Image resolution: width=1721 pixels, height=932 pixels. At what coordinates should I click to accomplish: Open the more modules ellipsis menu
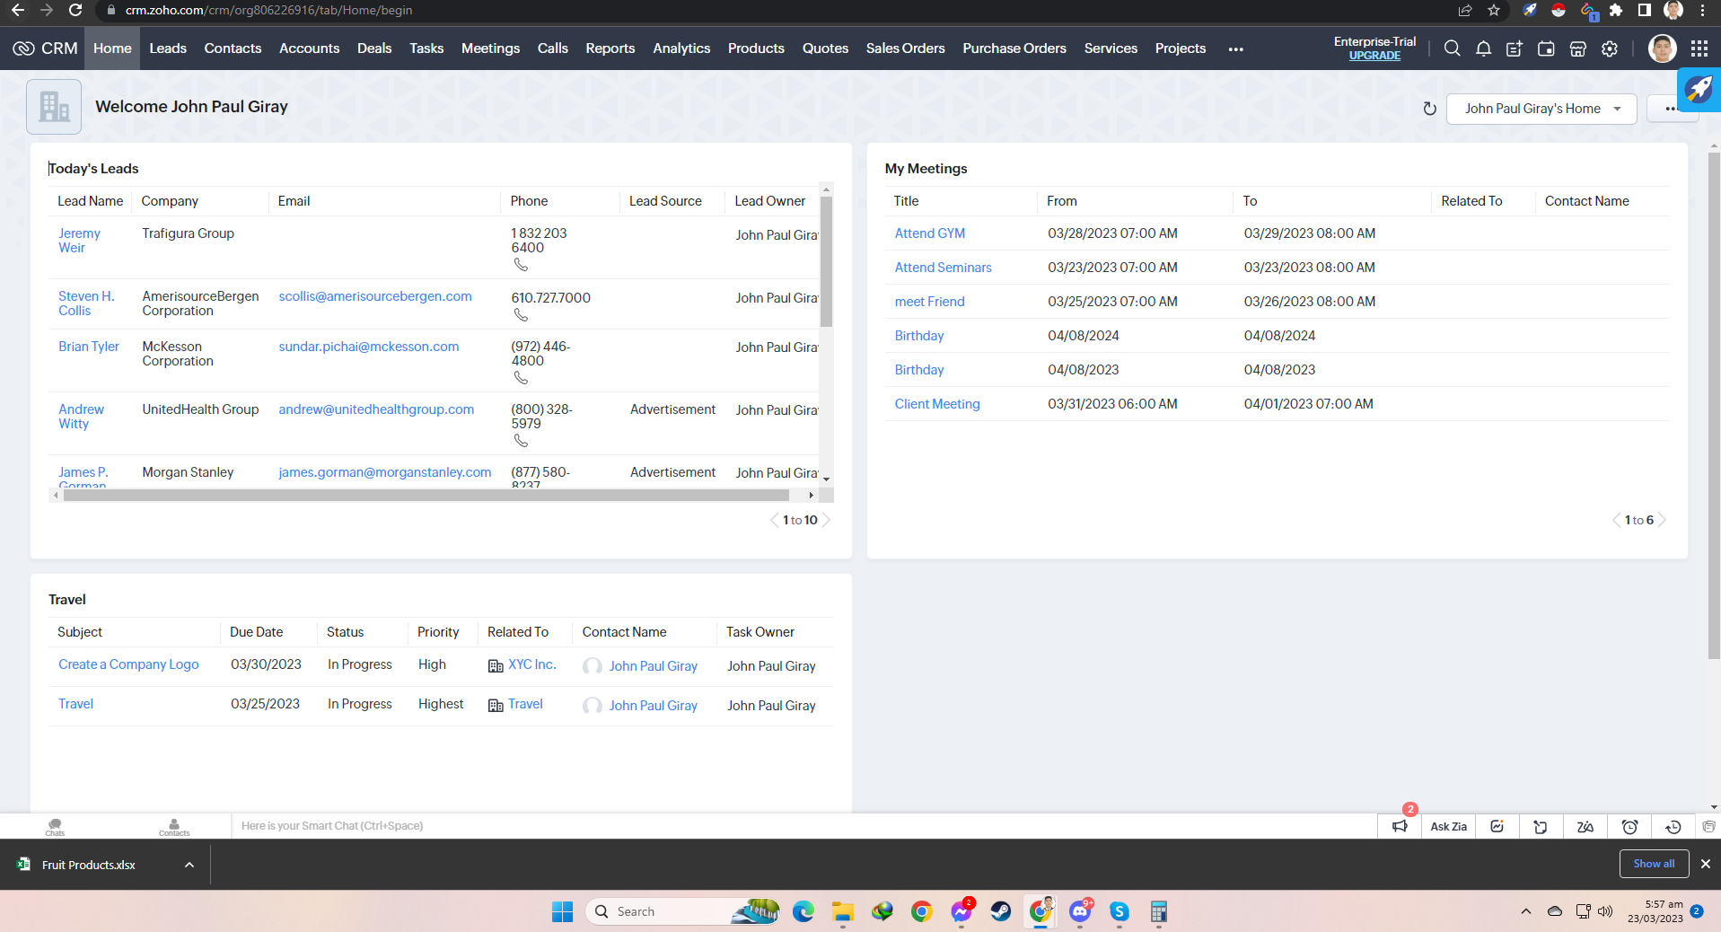[1235, 49]
